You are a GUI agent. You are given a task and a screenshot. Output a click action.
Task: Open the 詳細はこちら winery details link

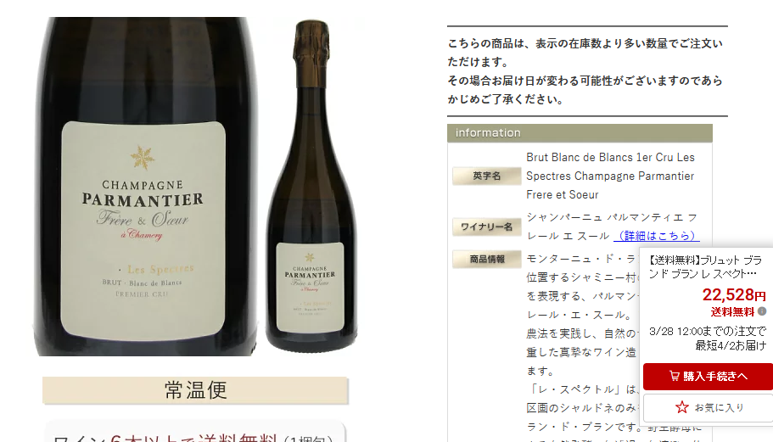(x=656, y=236)
